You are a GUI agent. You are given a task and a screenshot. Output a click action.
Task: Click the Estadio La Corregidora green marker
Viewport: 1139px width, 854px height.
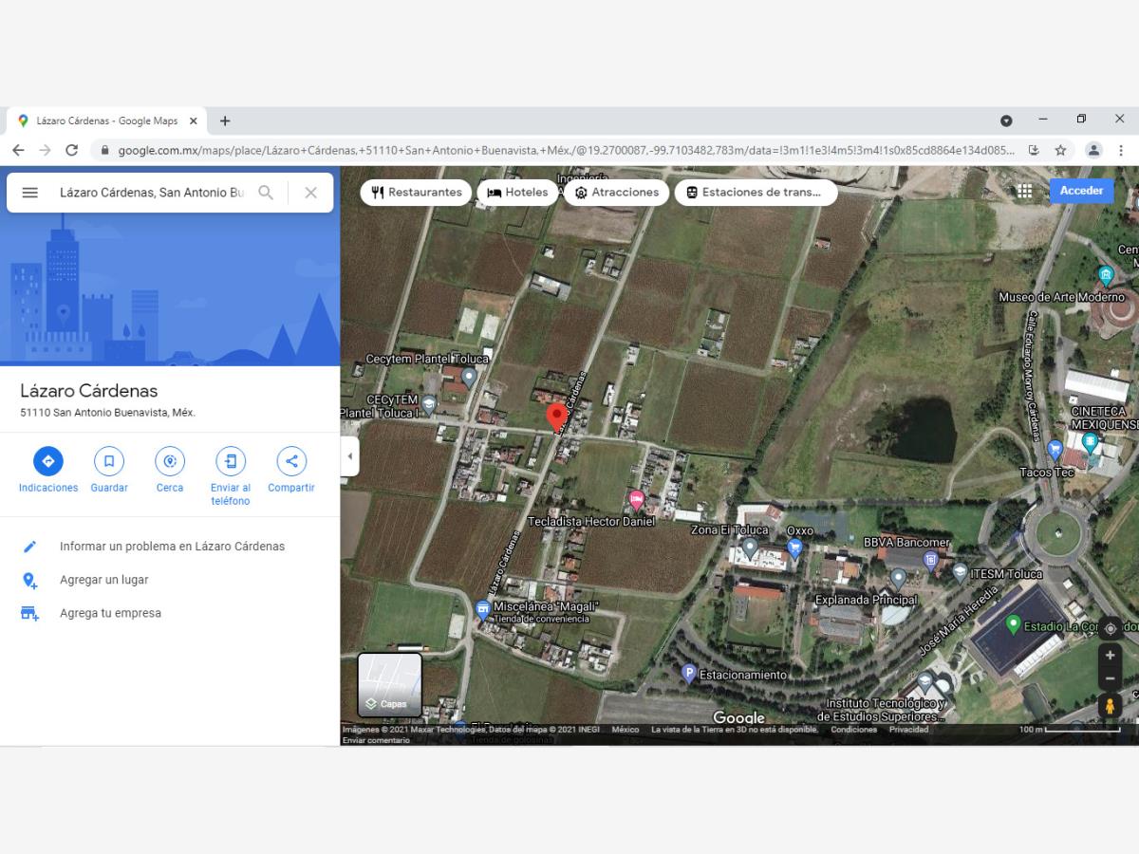tap(1013, 624)
